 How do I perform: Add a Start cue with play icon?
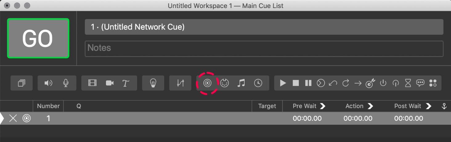[x=283, y=83]
